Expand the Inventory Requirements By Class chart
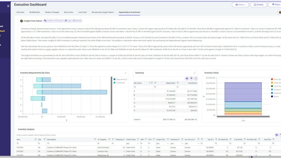 [125, 73]
